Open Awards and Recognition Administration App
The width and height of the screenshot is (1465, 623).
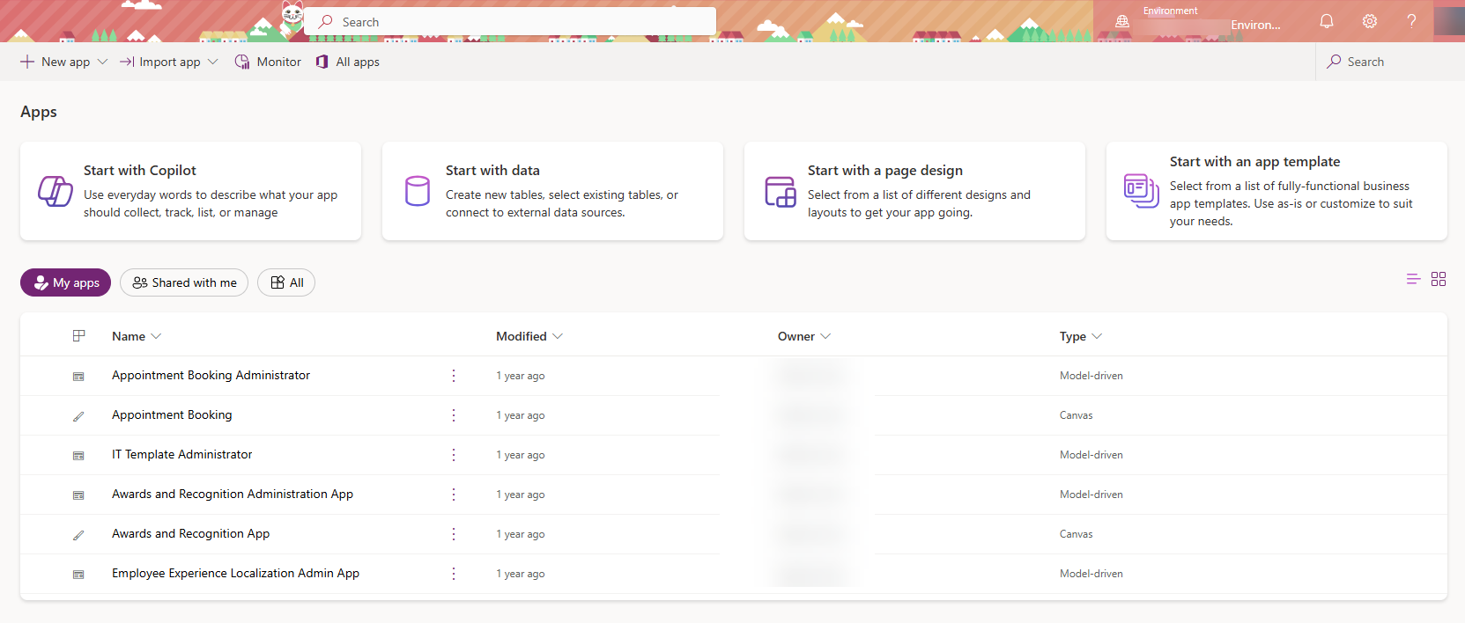point(233,494)
